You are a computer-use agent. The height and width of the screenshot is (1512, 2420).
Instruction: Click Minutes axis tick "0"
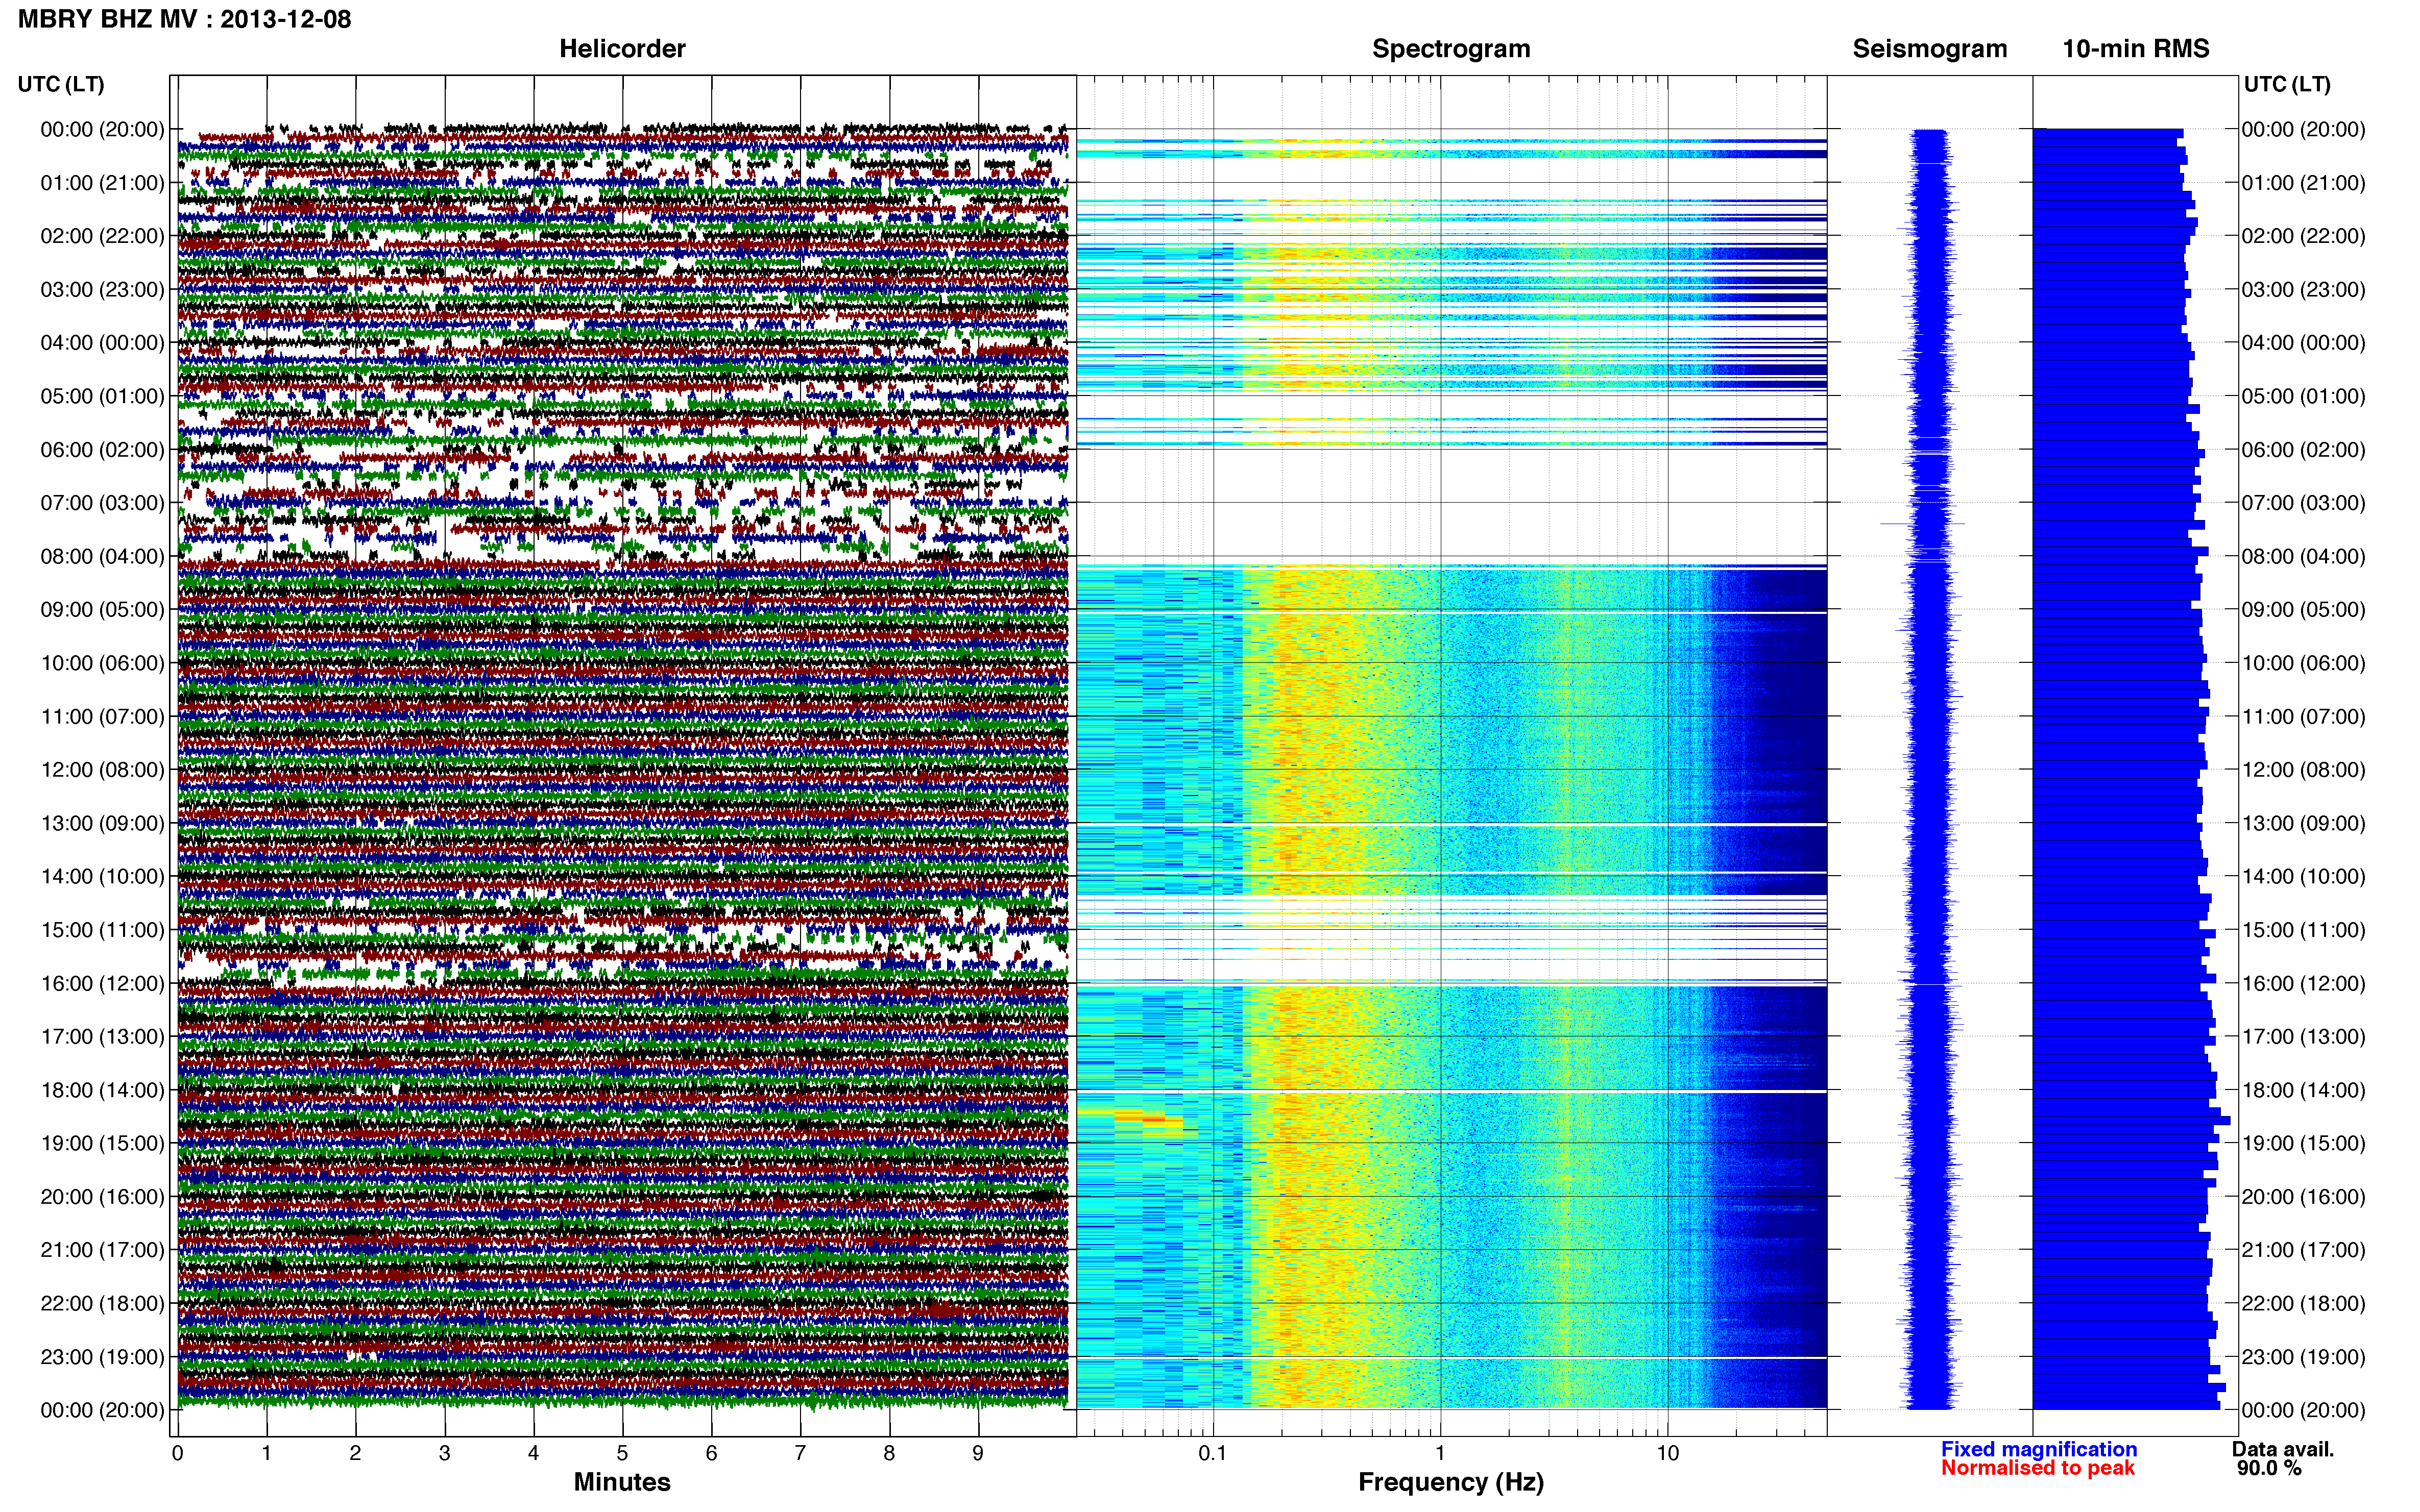[x=177, y=1453]
